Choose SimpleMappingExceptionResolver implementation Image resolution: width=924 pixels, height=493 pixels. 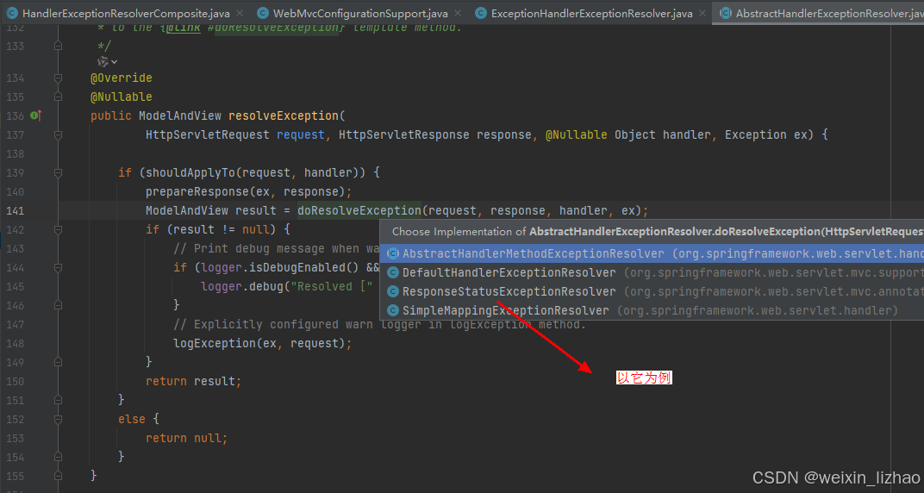point(652,310)
